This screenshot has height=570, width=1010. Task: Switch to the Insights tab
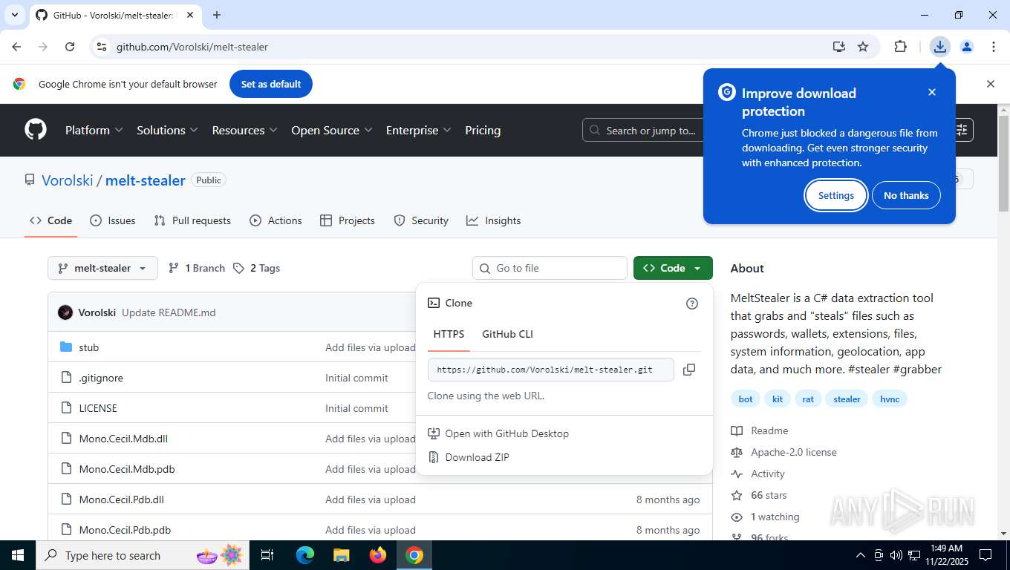(493, 220)
